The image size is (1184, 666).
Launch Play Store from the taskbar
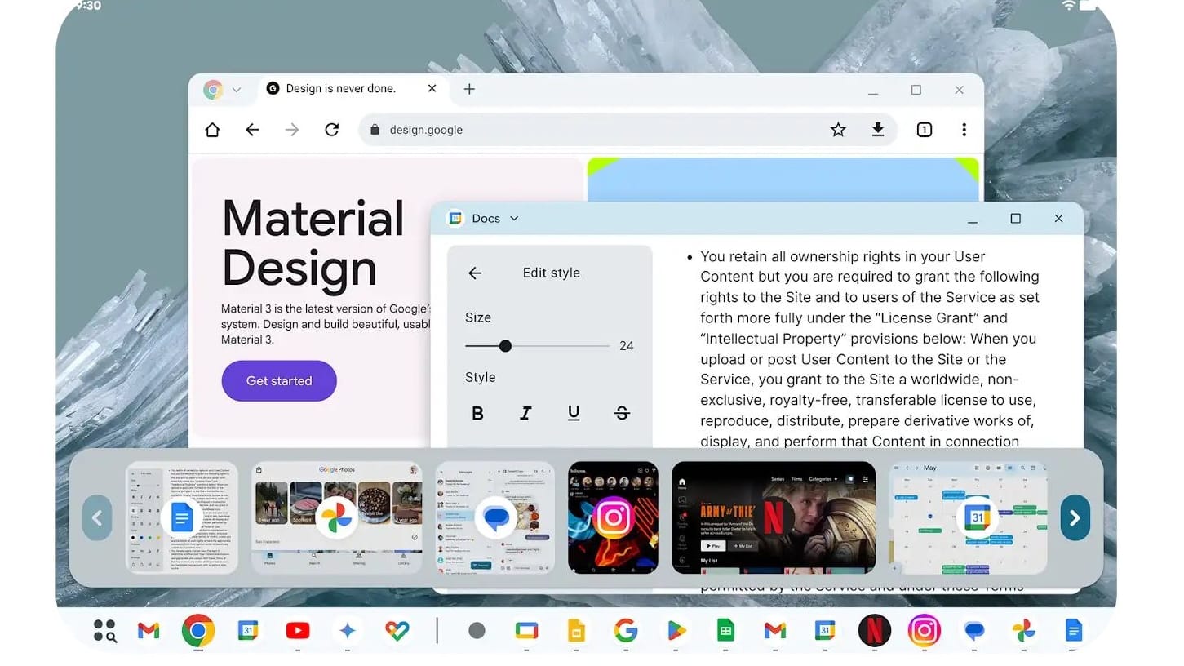click(676, 630)
